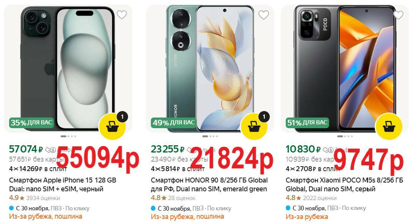Viewport: 410px width, 224px height.
Task: Select image carousel dots under iPhone 15 photo
Action: tap(68, 136)
